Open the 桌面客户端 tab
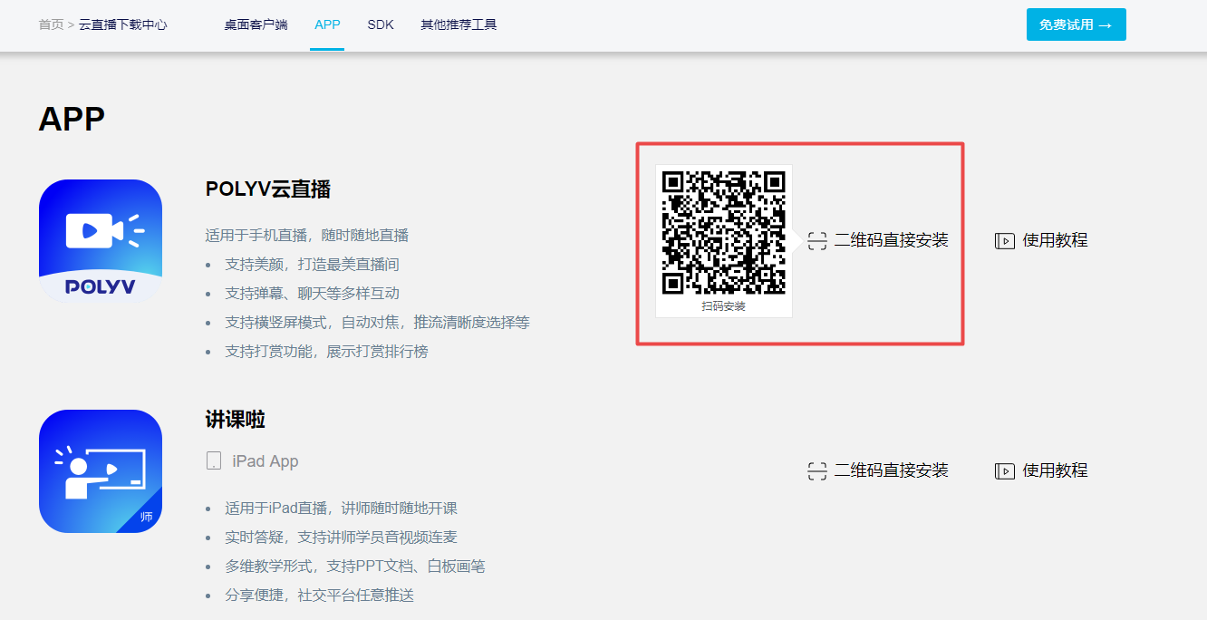 tap(256, 24)
